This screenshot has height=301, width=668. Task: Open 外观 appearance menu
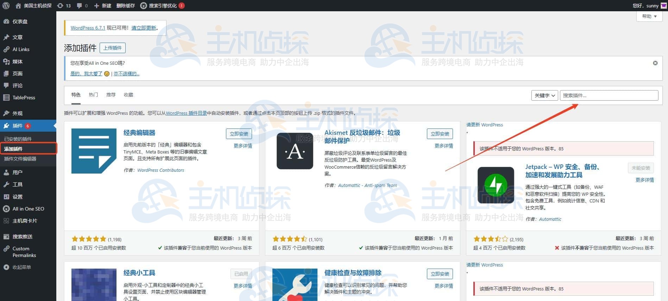(28, 113)
